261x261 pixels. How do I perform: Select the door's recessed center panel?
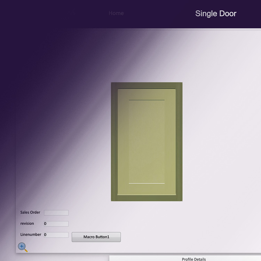point(147,142)
